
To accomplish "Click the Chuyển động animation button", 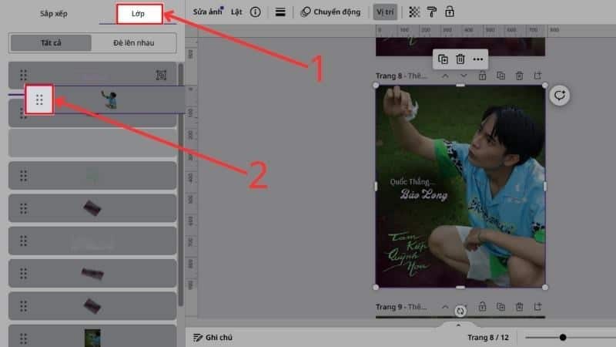I will point(330,12).
